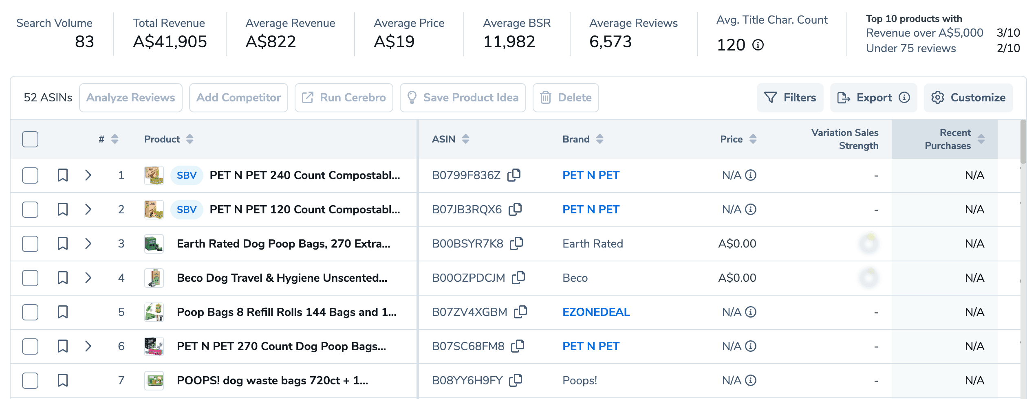Bookmark the POOPS! dog waste bags row
This screenshot has height=399, width=1027.
[x=62, y=380]
